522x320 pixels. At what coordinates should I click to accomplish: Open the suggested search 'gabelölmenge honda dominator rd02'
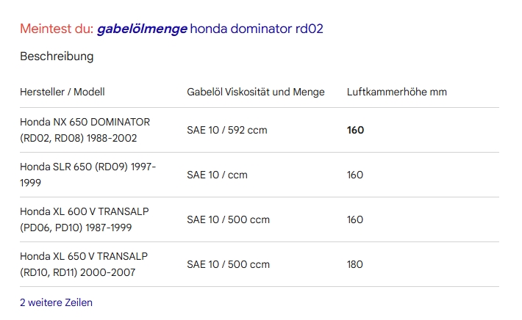210,29
